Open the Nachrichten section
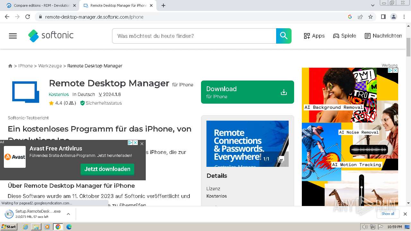 (383, 36)
